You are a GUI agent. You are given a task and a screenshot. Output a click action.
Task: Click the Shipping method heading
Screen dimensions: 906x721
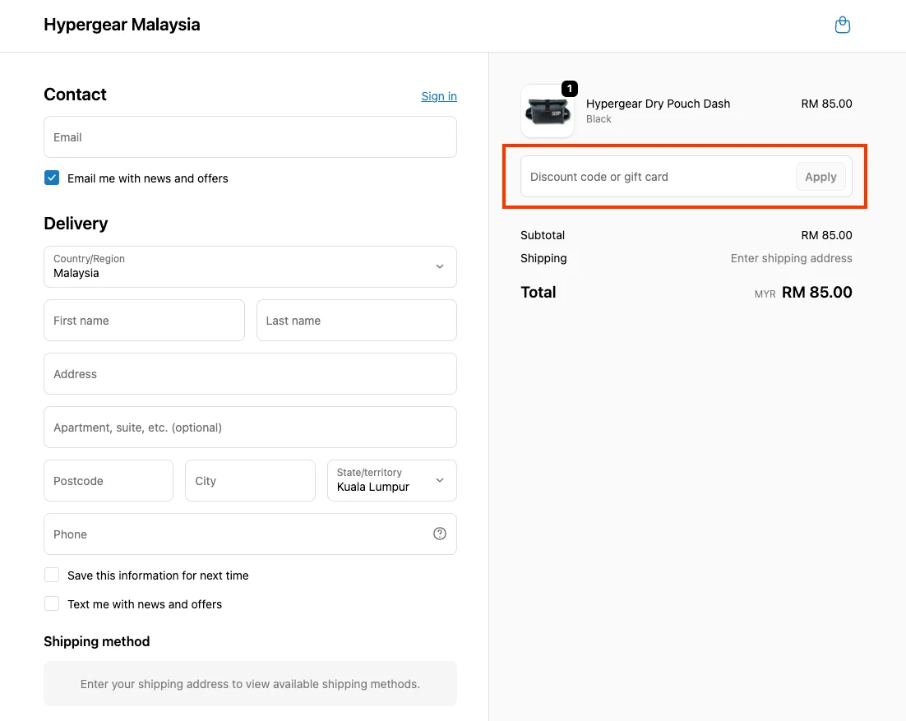tap(96, 641)
